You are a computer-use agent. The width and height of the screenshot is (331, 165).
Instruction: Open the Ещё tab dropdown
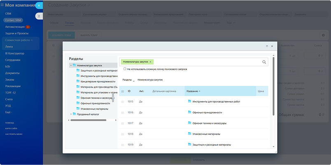pyautogui.click(x=231, y=23)
